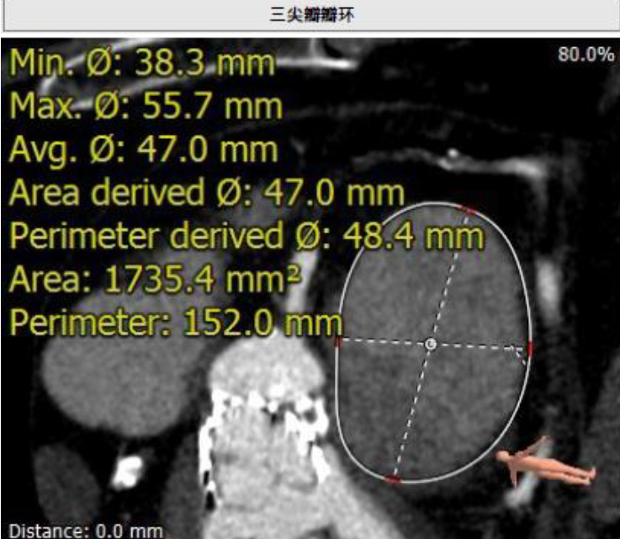Click the Area derived Ø measurement text
The width and height of the screenshot is (620, 539).
tap(207, 193)
